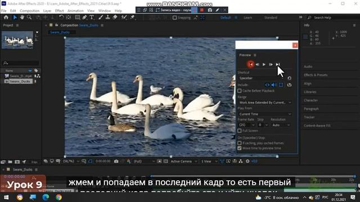Toggle Include overlays button
This screenshot has width=360, height=202.
point(281,85)
